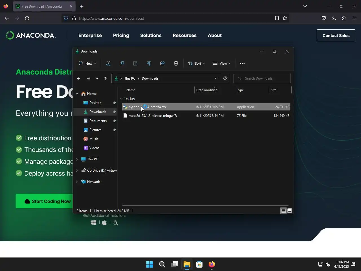Screen dimensions: 361x271
Task: Expand the Network tree node
Action: (77, 182)
